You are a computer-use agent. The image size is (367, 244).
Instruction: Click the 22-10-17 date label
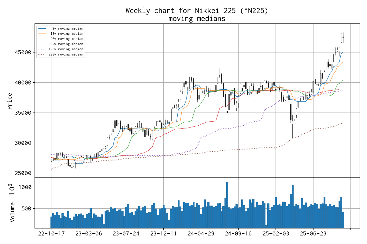(x=51, y=234)
